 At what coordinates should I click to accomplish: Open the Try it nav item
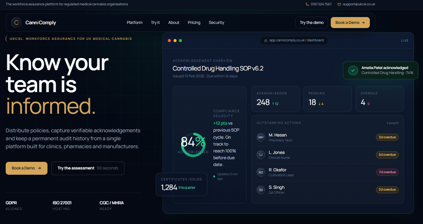tap(155, 23)
